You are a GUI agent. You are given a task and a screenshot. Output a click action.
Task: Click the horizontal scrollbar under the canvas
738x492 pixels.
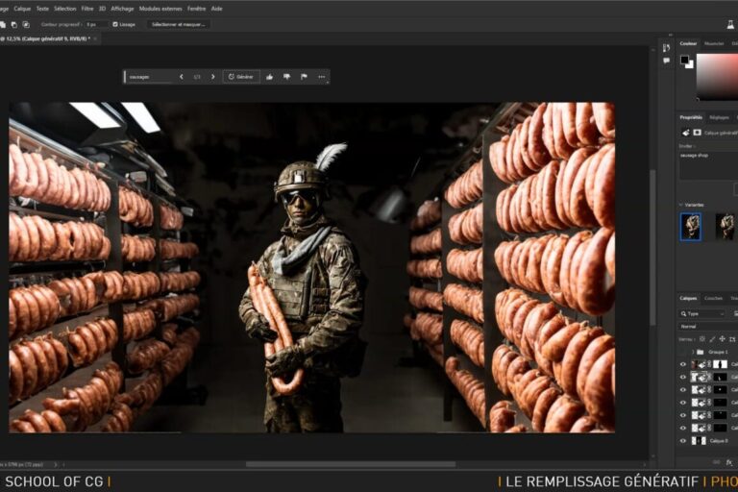click(351, 464)
